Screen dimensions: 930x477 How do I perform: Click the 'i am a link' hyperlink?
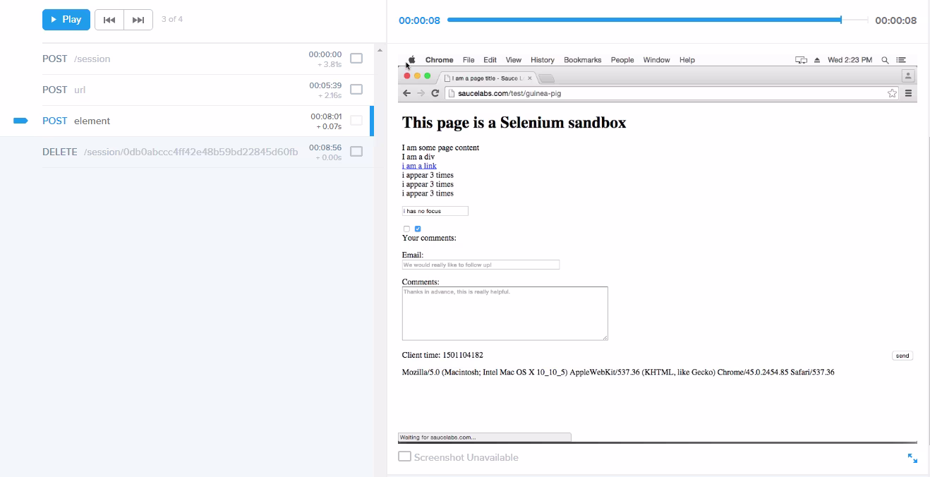pyautogui.click(x=419, y=166)
